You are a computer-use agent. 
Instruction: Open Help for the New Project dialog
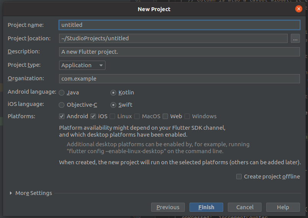click(x=283, y=207)
